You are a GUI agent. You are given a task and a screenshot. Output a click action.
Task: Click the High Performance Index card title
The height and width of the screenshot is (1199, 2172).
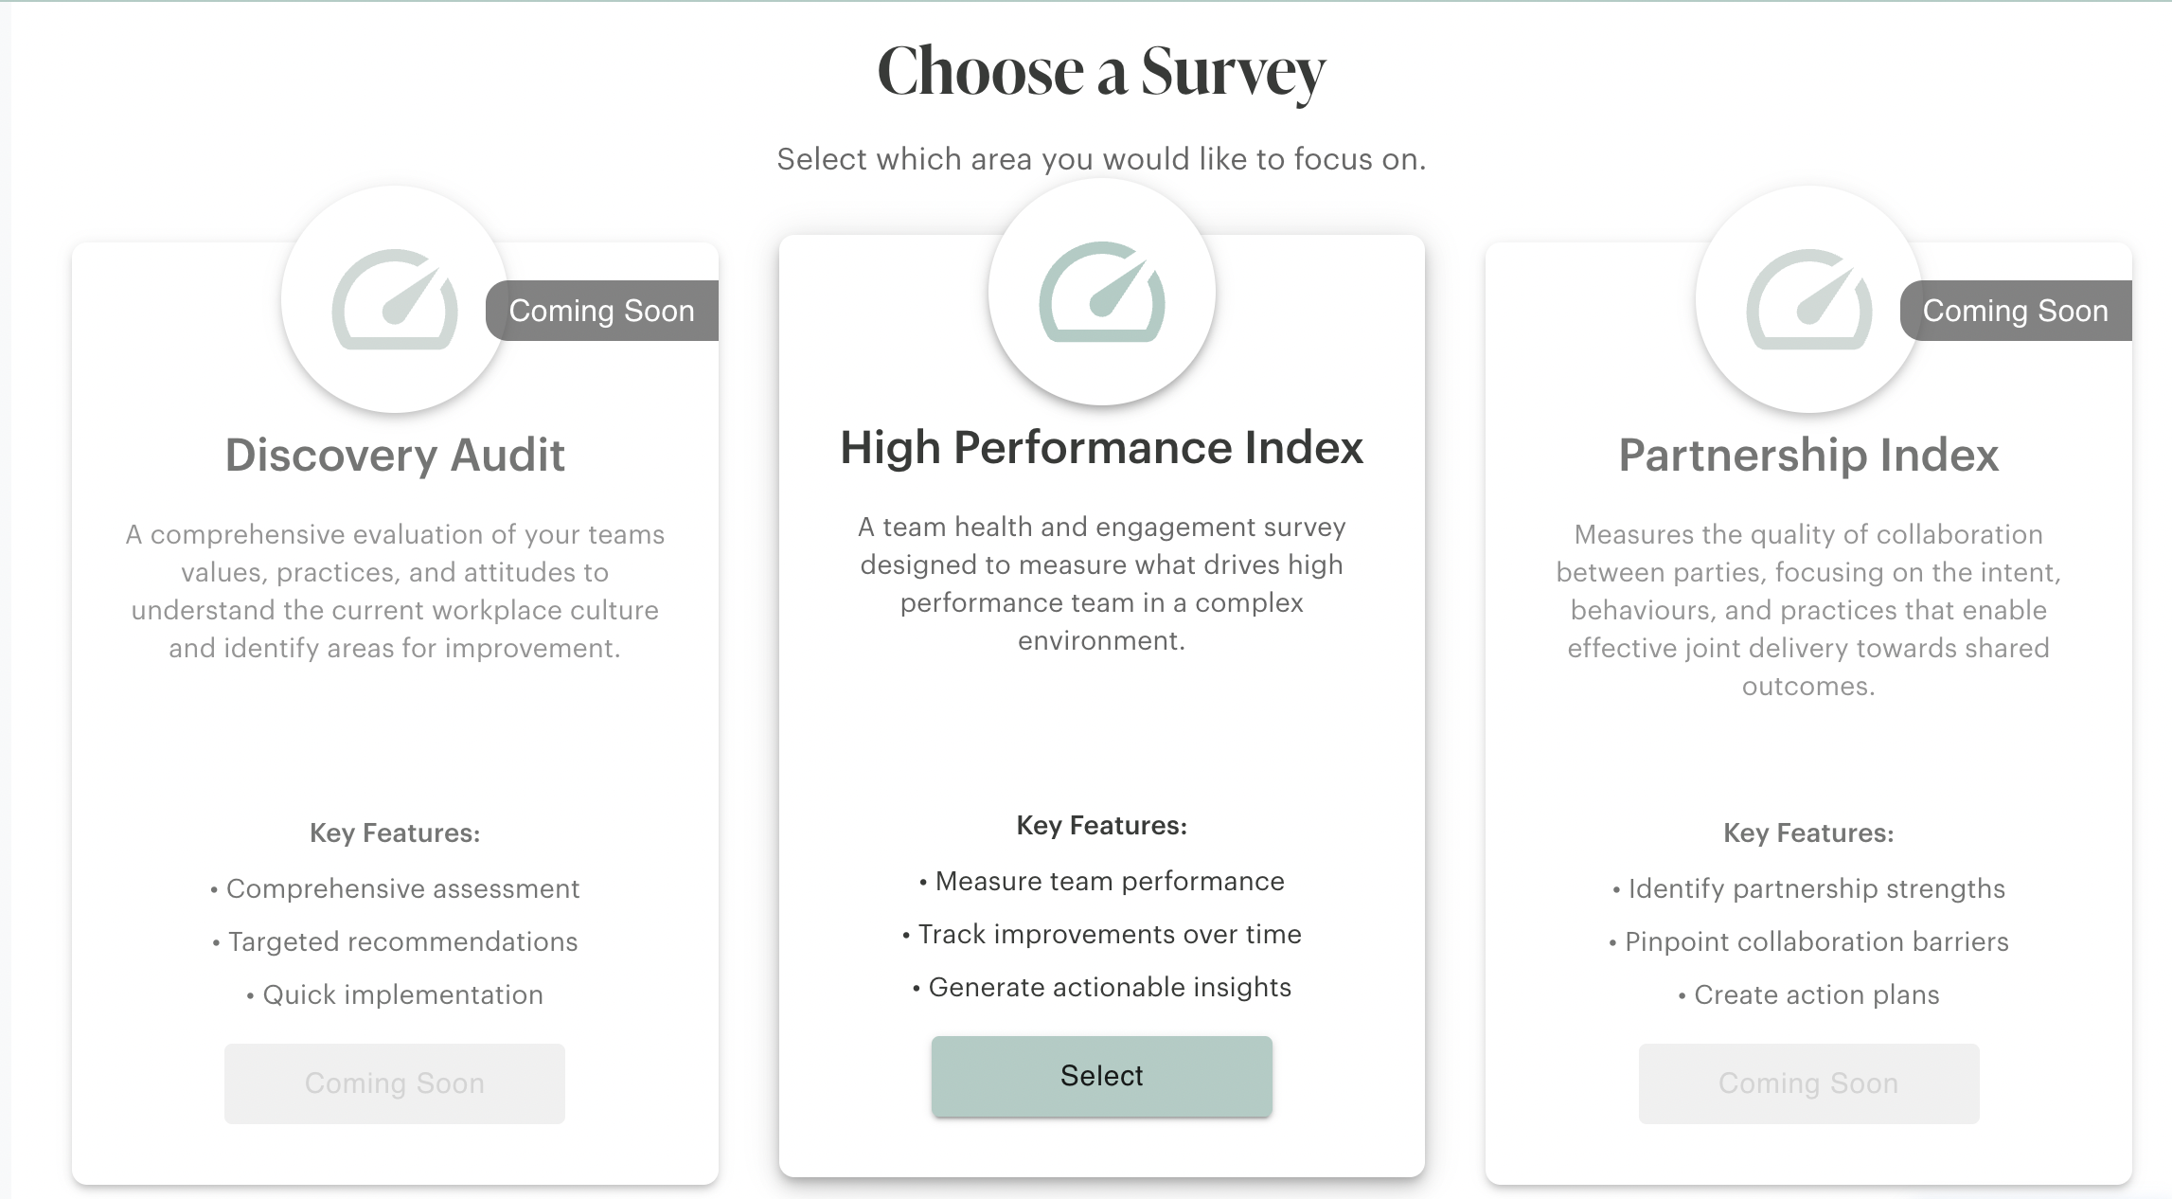1102,447
